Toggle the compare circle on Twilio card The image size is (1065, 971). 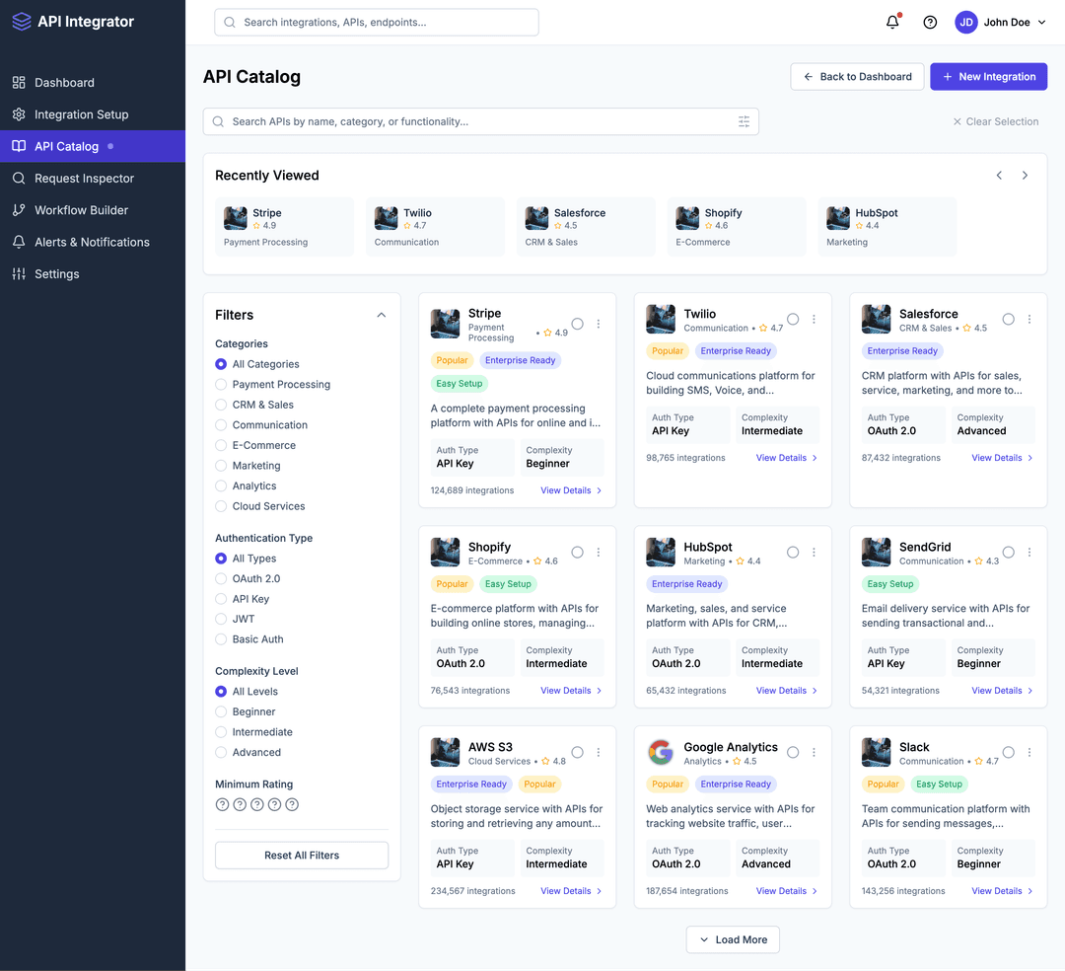(793, 319)
